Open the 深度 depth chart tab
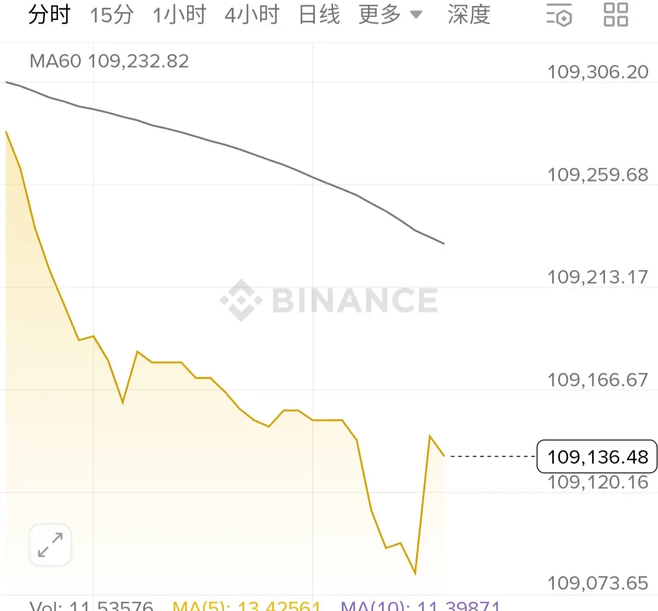 click(469, 15)
